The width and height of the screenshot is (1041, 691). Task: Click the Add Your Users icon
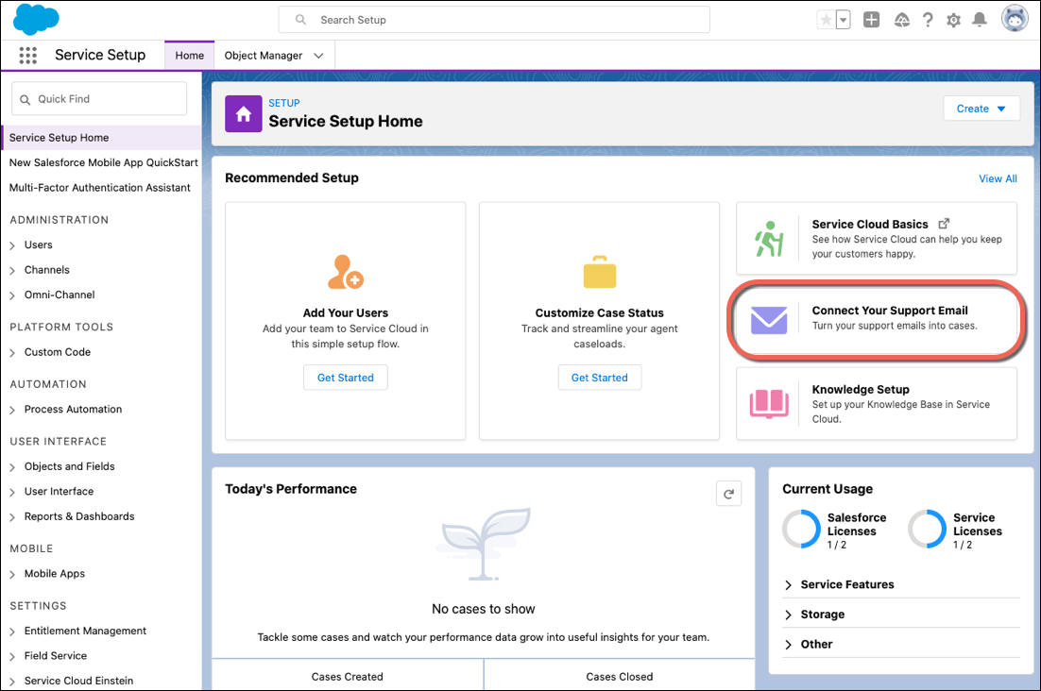(x=345, y=272)
